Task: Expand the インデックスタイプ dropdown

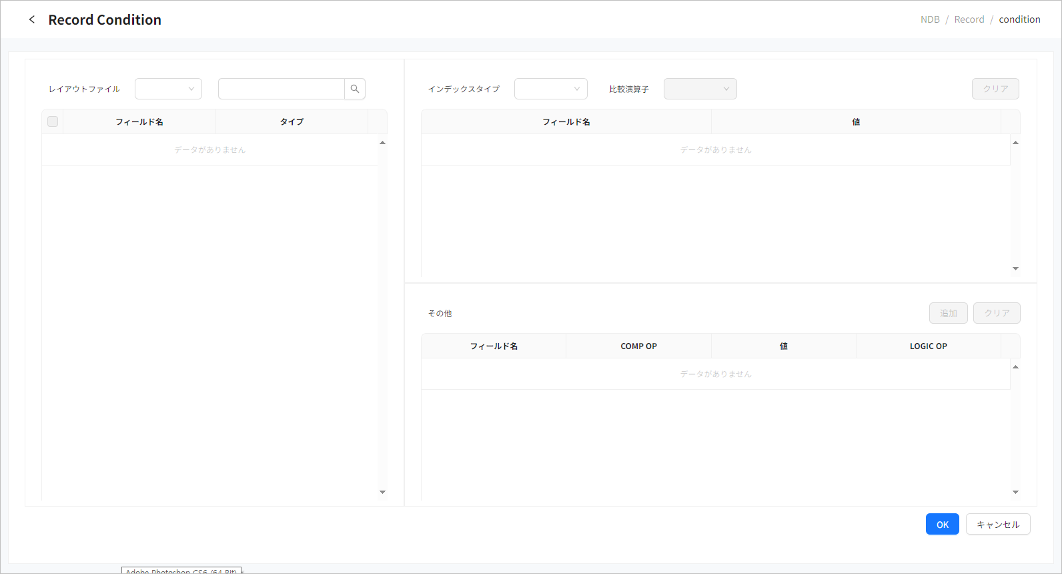Action: (550, 89)
